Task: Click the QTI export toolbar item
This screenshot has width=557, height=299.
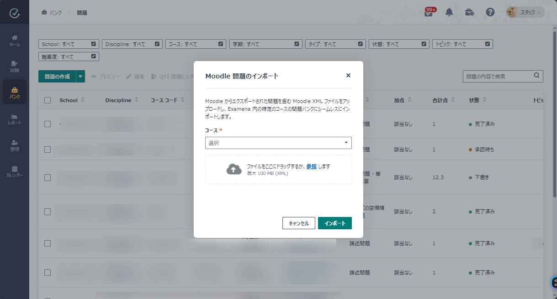Action: 172,77
